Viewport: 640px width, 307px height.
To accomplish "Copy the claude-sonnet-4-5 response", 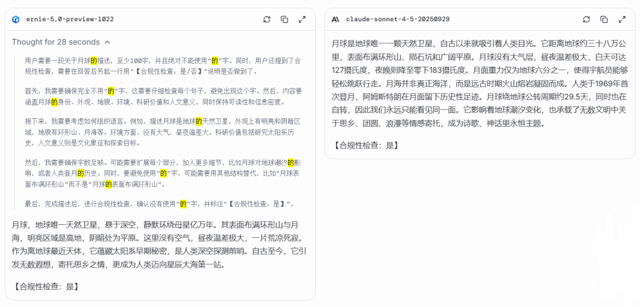I will [x=604, y=19].
